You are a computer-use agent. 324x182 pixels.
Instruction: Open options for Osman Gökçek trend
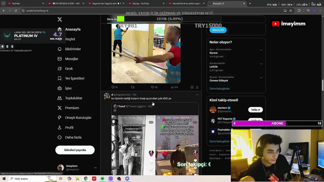[261, 78]
